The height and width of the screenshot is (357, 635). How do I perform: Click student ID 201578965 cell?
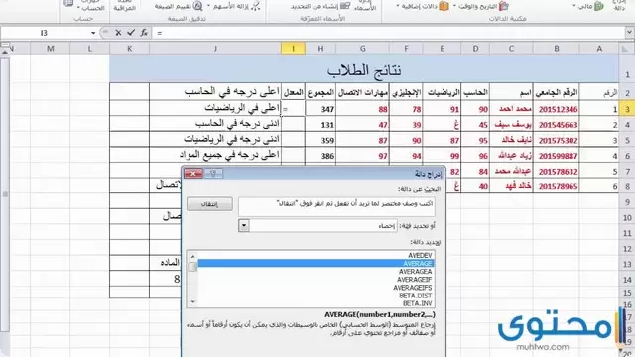click(x=556, y=186)
